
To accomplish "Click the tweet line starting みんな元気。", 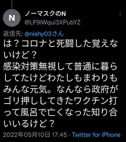I will coord(61,89).
